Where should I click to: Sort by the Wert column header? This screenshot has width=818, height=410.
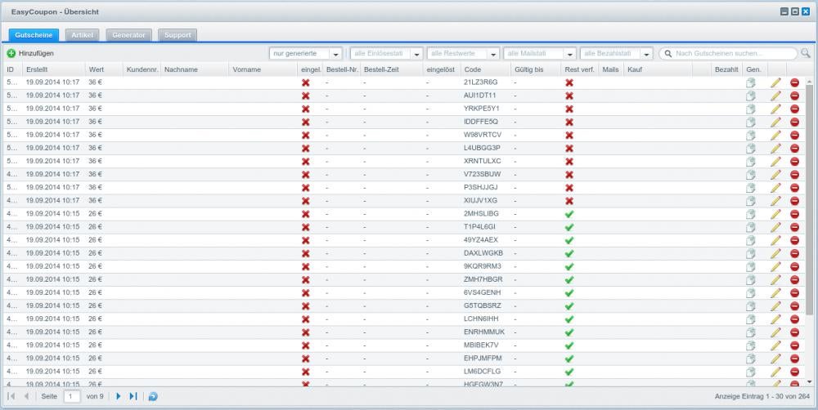104,69
